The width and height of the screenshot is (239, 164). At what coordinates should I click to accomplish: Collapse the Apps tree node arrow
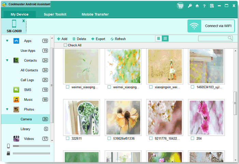point(7,41)
